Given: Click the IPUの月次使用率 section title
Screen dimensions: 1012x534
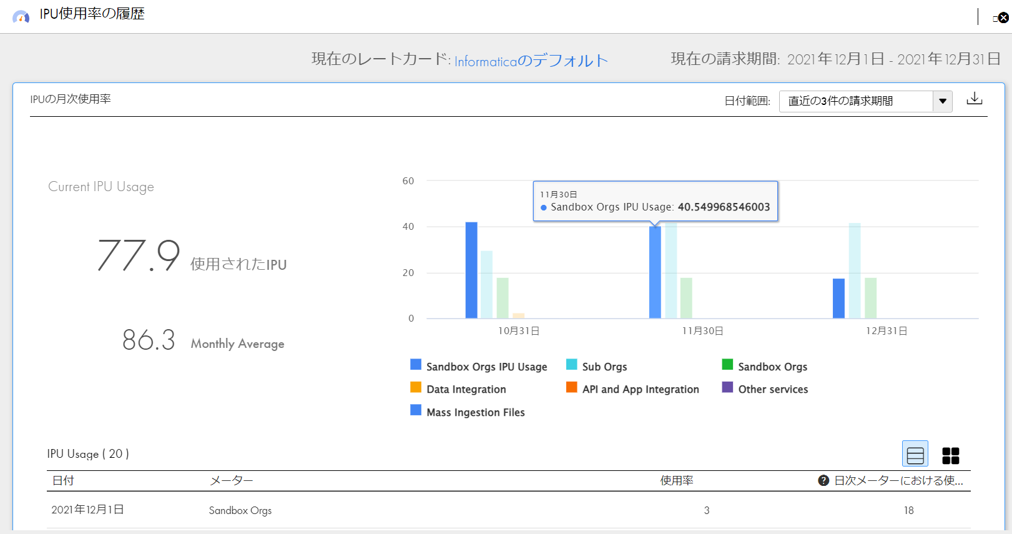Looking at the screenshot, I should [71, 99].
